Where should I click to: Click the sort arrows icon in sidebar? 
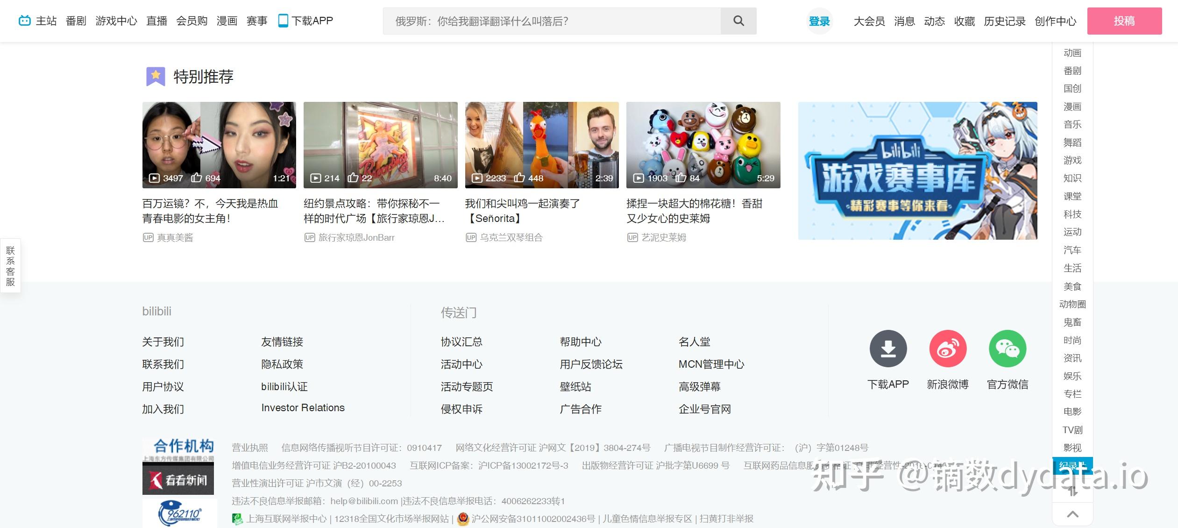point(1072,491)
